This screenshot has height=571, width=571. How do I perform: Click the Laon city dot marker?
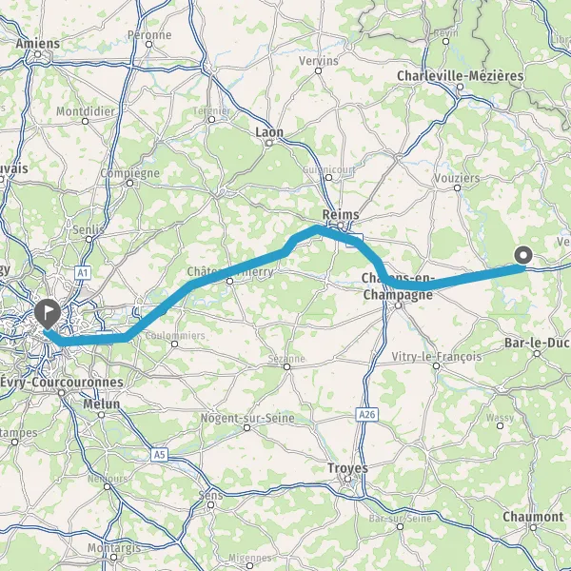[268, 143]
